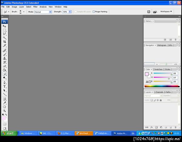Click foreground color swatch in Color panel
This screenshot has width=182, height=142.
147,74
